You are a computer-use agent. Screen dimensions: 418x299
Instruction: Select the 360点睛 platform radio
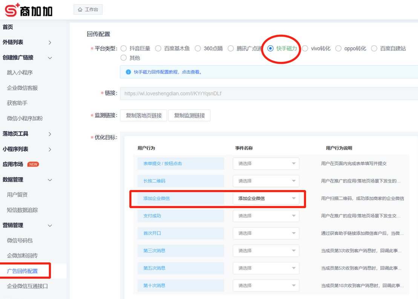tap(198, 48)
